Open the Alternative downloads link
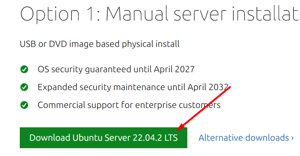This screenshot has width=300, height=156. pyautogui.click(x=246, y=138)
